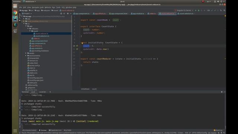The width and height of the screenshot is (238, 134).
Task: Click my-app breadcrumb in navigation bar
Action: [23, 10]
